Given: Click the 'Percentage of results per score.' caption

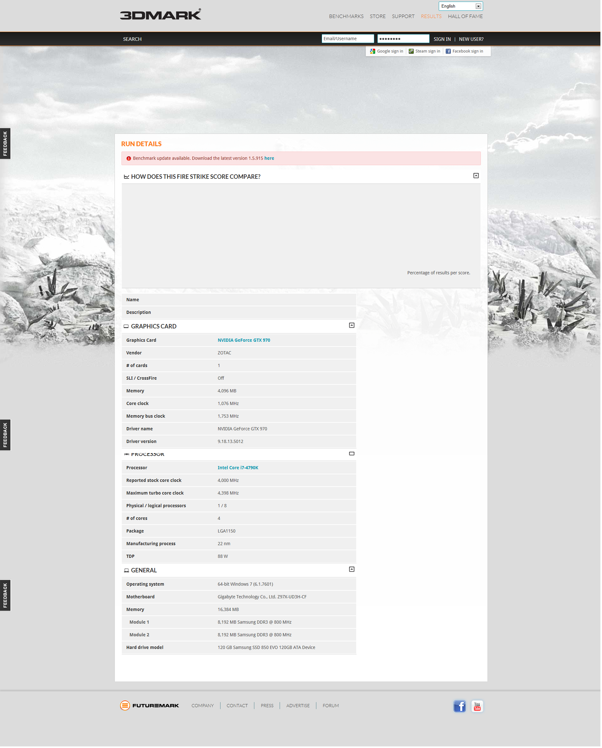Looking at the screenshot, I should coord(439,273).
